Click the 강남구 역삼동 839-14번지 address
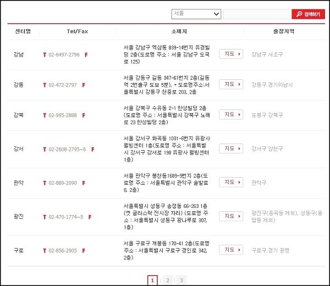 167,54
